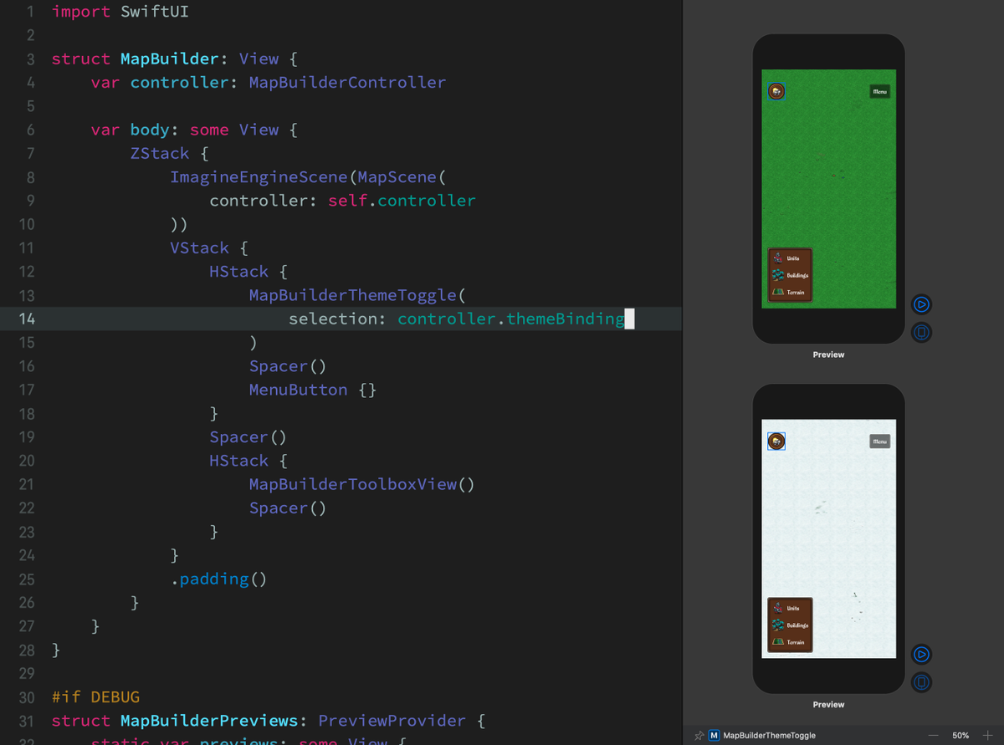
Task: Preview the snow canvas on device
Action: pyautogui.click(x=921, y=681)
